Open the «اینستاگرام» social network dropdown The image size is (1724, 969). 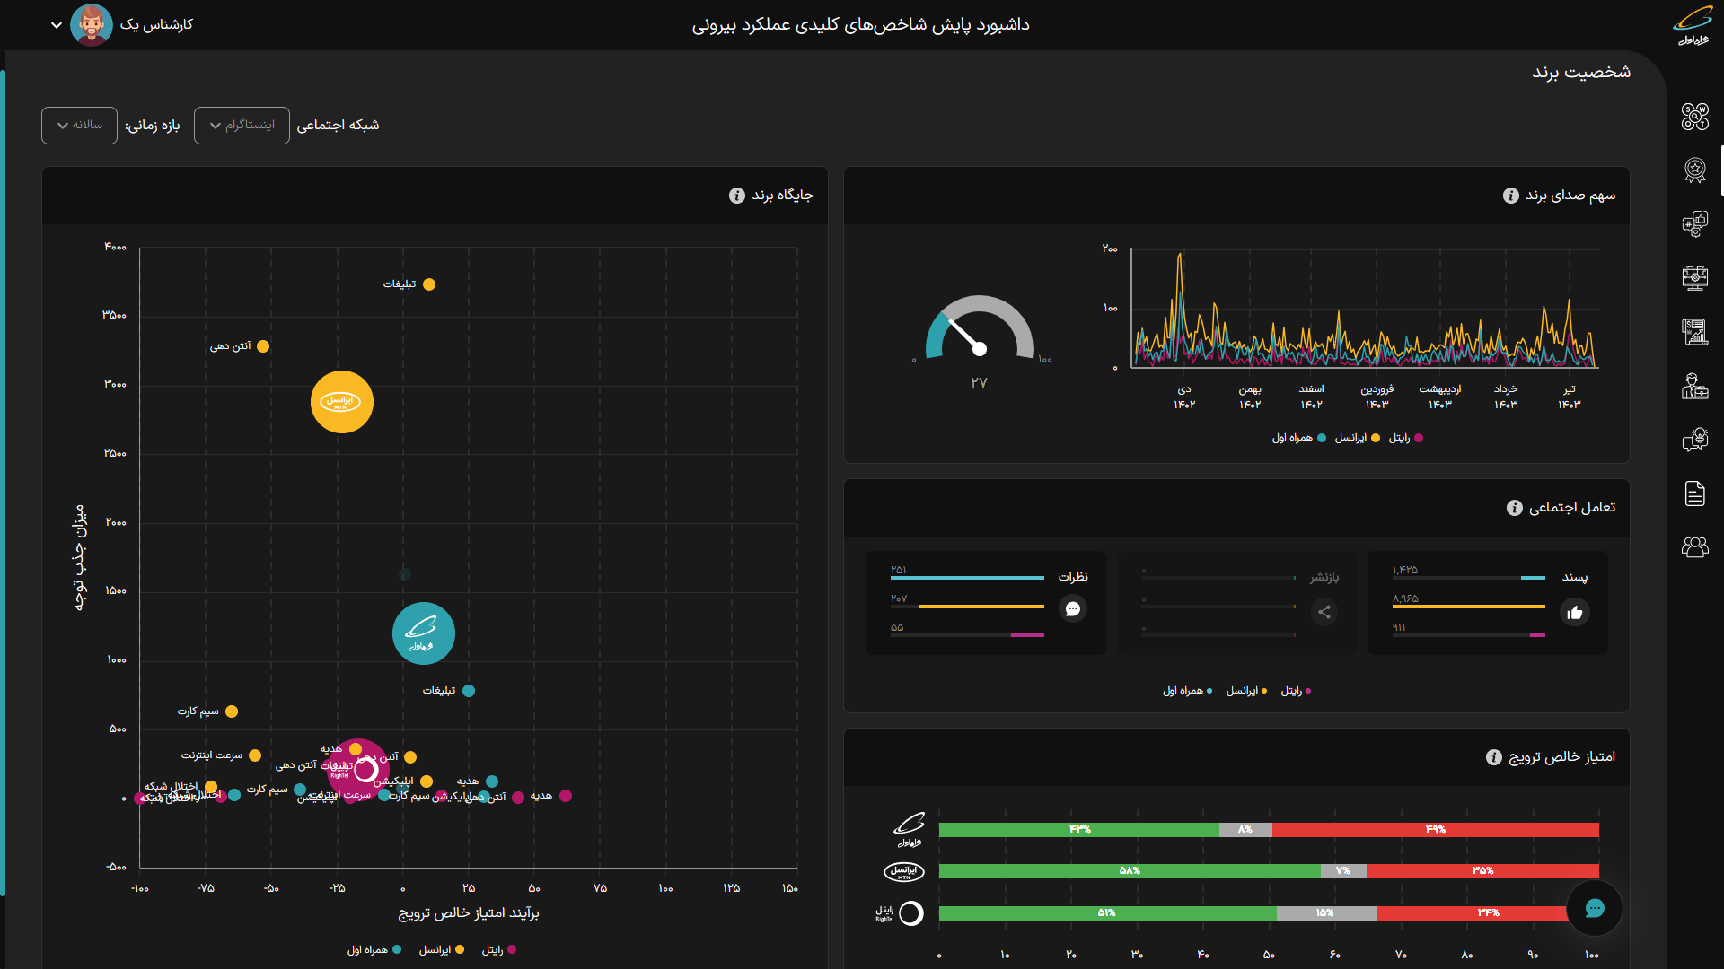[242, 126]
